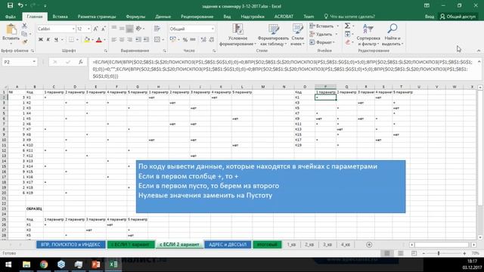The width and height of the screenshot is (484, 272).
Task: Open Conditional Formatting (Условное форматирование)
Action: [x=237, y=35]
